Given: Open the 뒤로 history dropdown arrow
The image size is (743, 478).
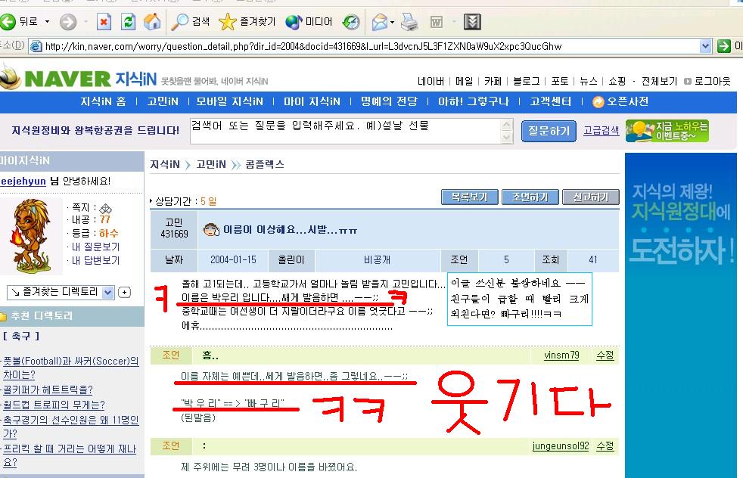Looking at the screenshot, I should pos(47,21).
